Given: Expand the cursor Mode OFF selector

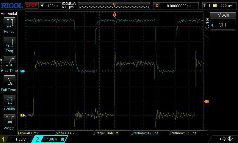Looking at the screenshot, I should point(223,25).
